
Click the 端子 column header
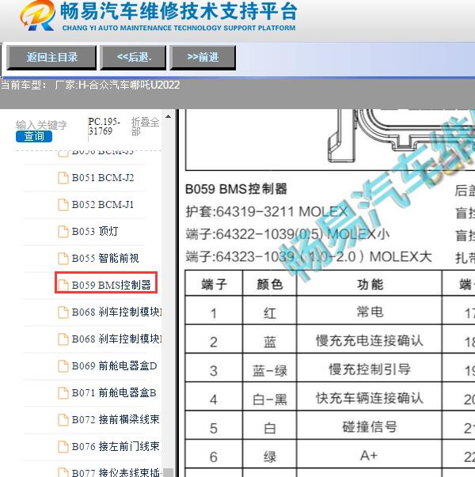214,284
